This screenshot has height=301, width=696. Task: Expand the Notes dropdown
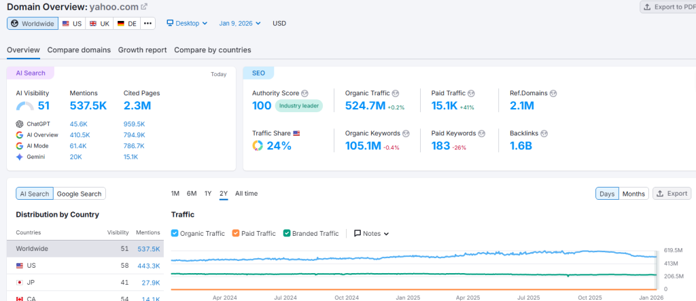[371, 234]
